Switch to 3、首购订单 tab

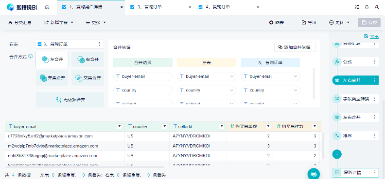coord(159,7)
